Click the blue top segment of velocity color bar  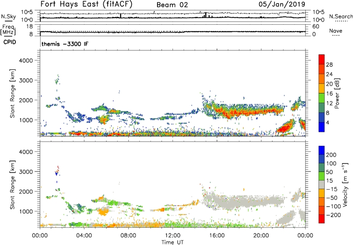[x=322, y=150]
